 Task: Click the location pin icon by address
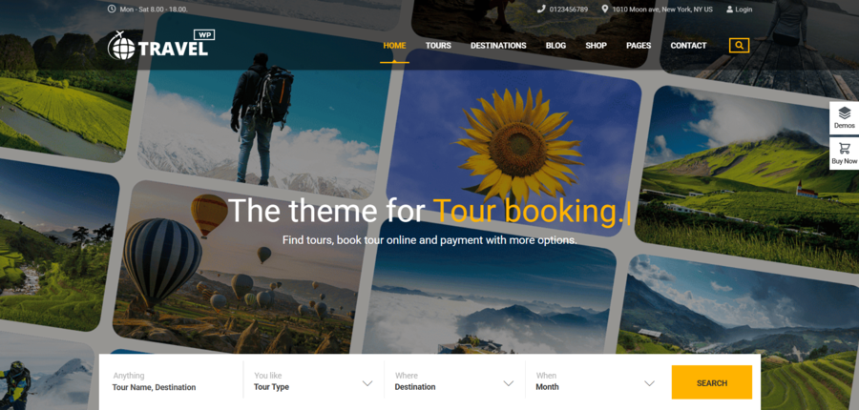tap(605, 9)
